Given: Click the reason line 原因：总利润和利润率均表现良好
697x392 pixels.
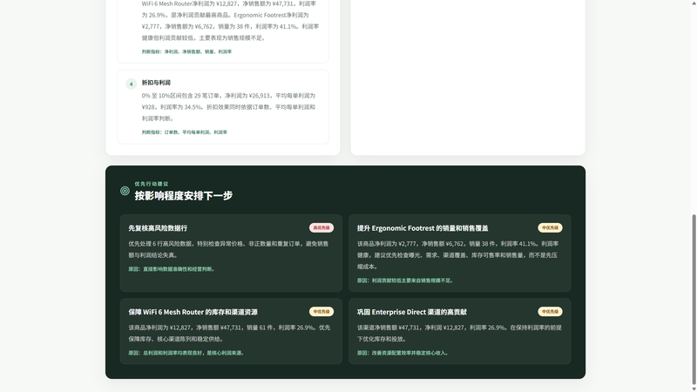Looking at the screenshot, I should (x=187, y=353).
